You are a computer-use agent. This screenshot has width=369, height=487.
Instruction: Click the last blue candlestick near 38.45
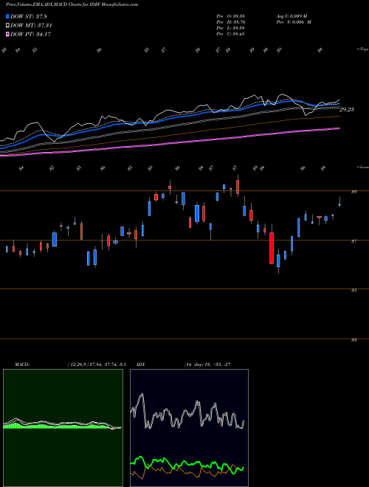tap(339, 204)
